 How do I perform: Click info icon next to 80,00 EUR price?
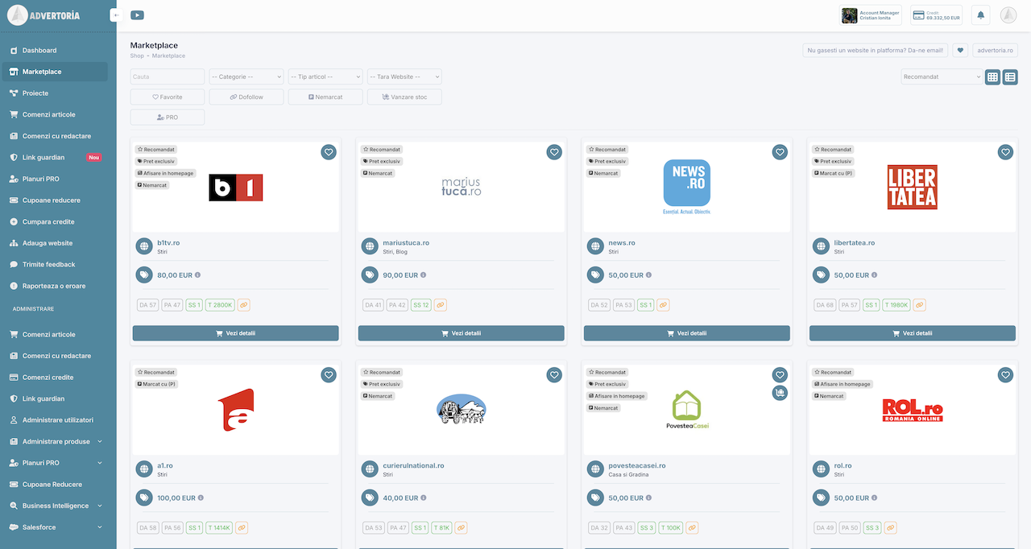pos(197,275)
